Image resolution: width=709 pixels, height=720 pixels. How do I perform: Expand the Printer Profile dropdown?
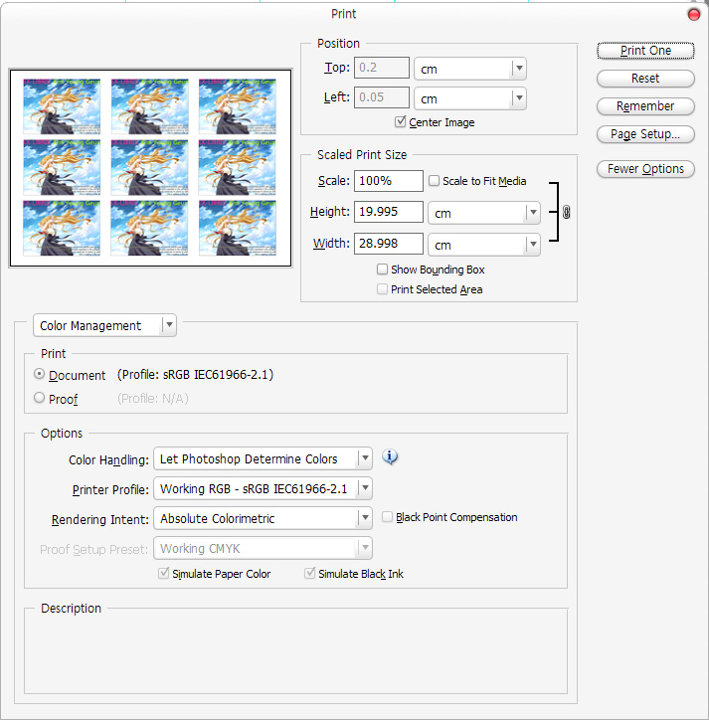coord(263,488)
